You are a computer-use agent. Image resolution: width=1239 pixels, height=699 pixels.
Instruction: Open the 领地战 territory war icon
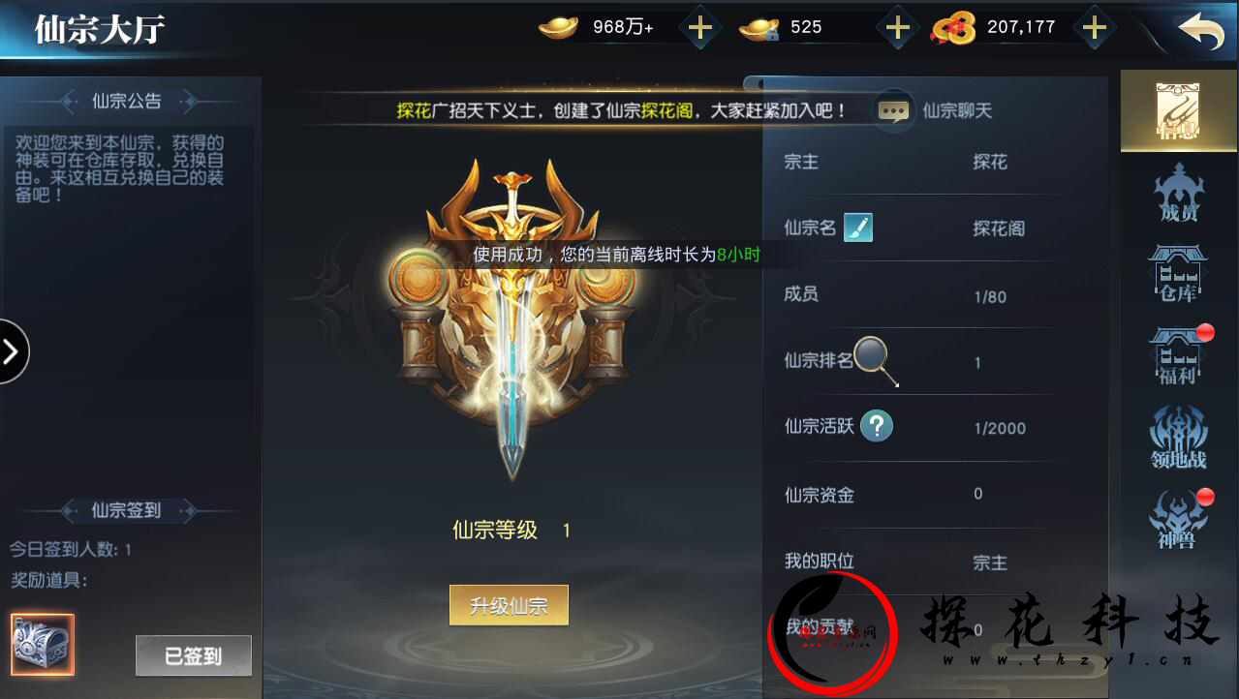click(1178, 438)
